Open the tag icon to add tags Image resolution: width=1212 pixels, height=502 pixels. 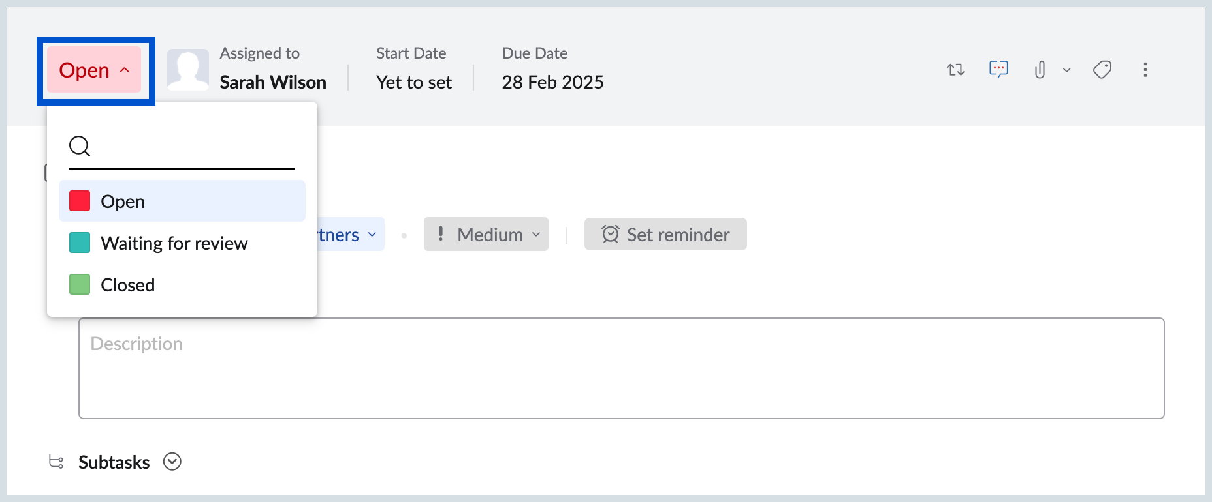pos(1102,69)
